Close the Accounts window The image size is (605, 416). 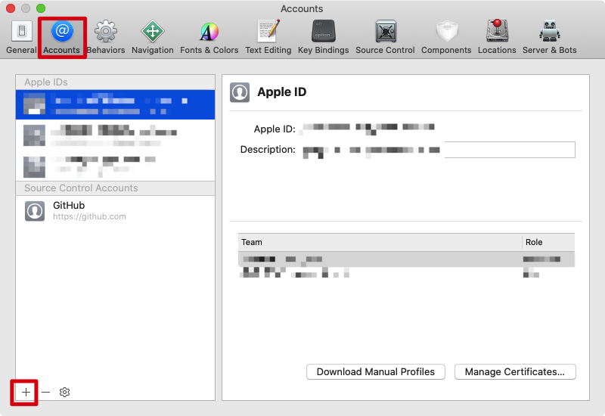pyautogui.click(x=11, y=8)
